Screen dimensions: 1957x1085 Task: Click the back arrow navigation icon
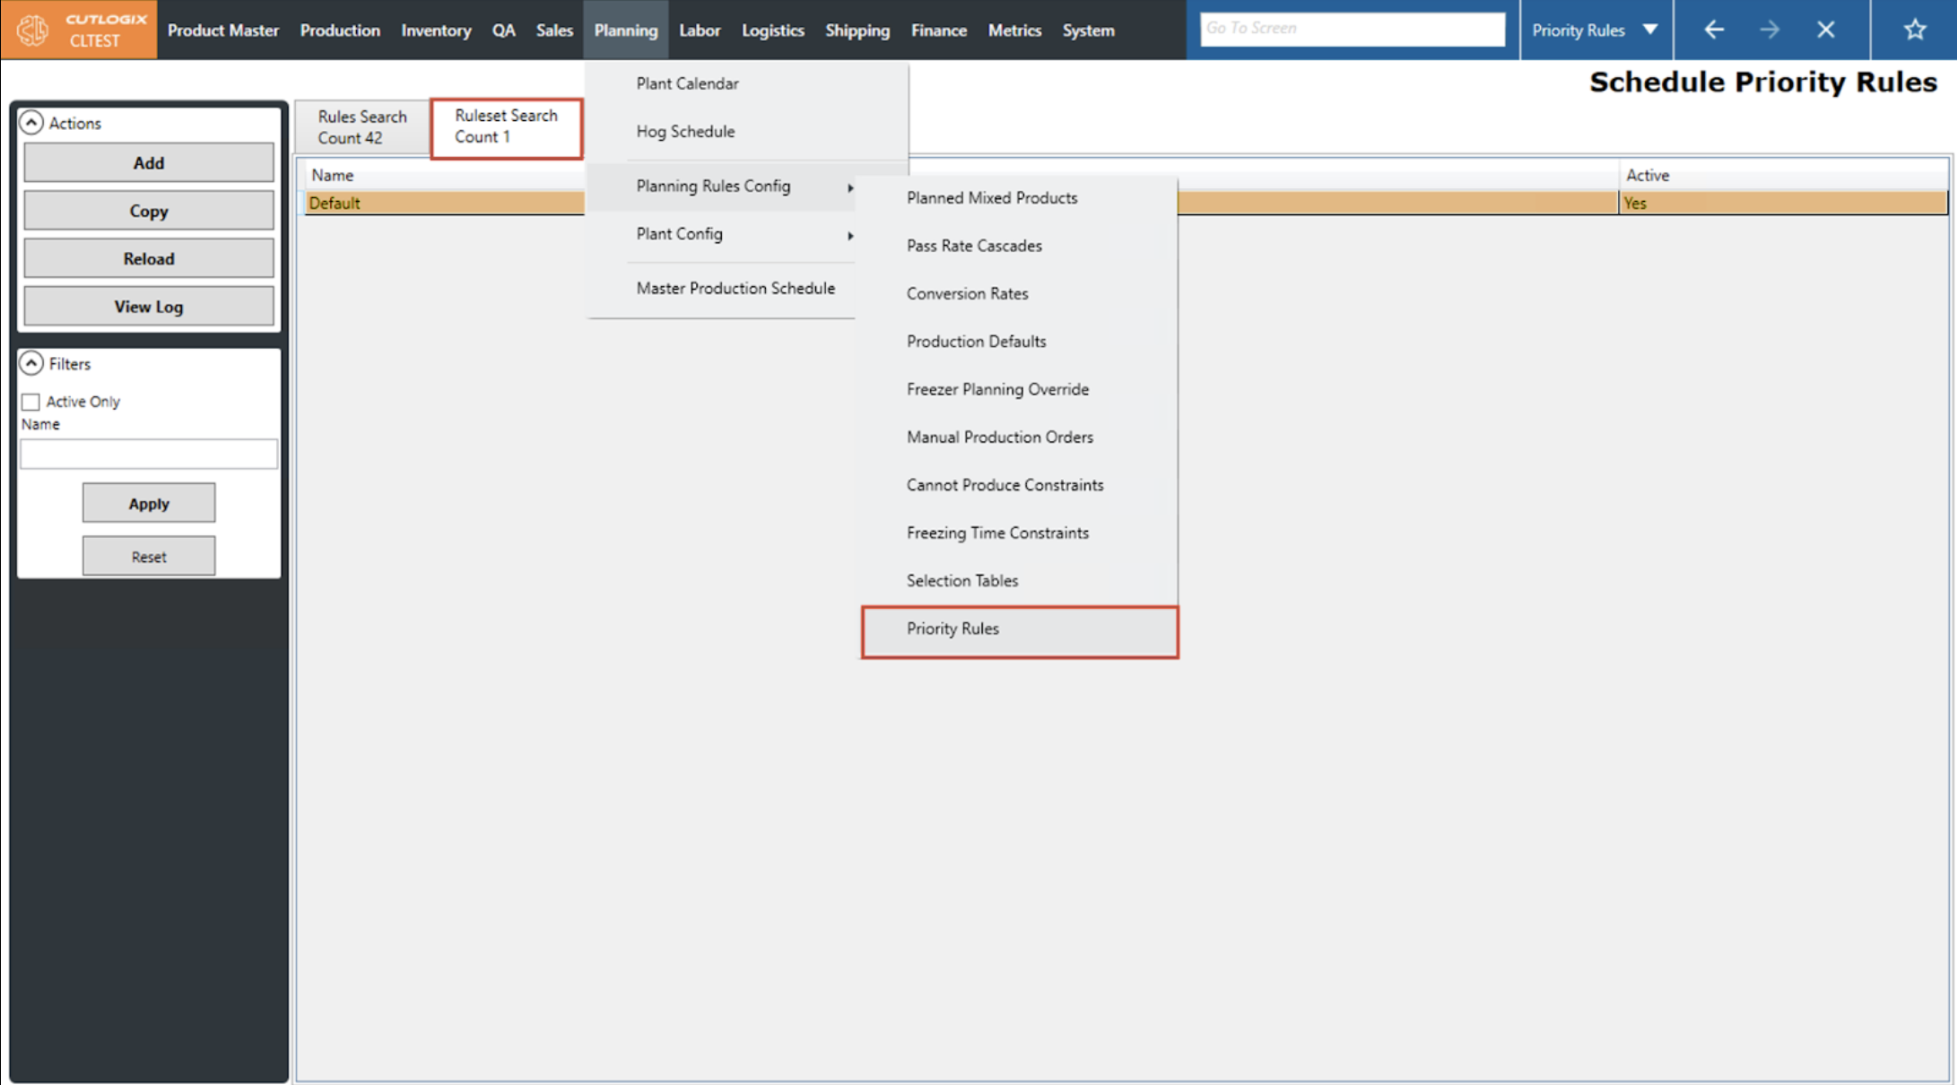point(1714,30)
